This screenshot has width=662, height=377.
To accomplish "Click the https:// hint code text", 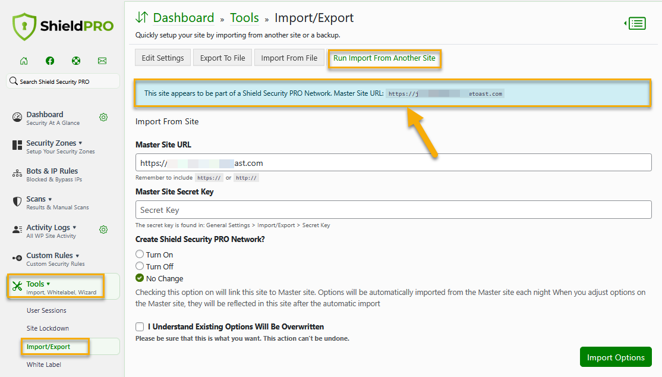I will tap(209, 178).
